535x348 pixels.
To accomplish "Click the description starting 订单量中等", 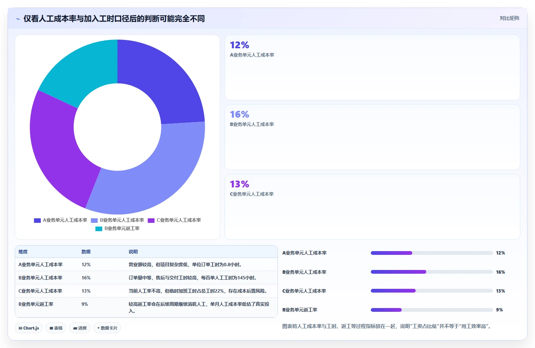I will (193, 278).
